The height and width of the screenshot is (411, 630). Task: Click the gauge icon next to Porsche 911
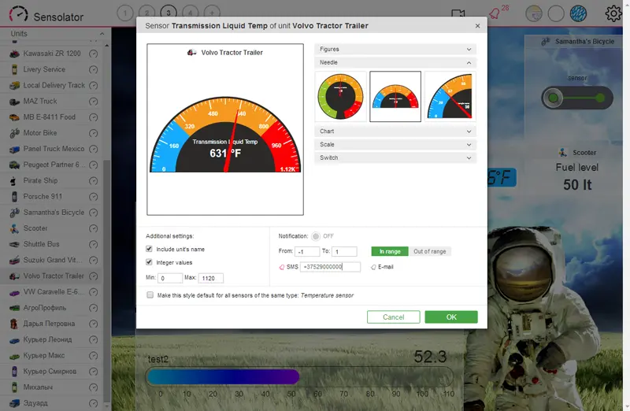click(93, 197)
